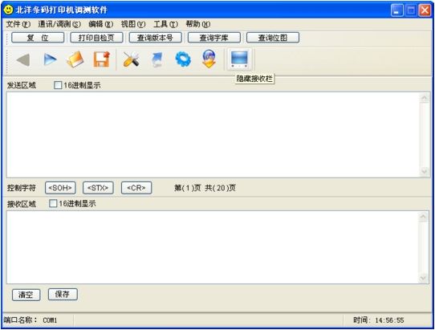Insert the <SOH> control character
435x330 pixels.
[60, 188]
